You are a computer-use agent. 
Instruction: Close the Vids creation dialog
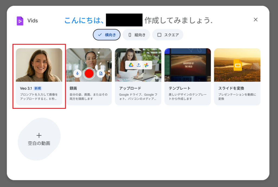[255, 20]
